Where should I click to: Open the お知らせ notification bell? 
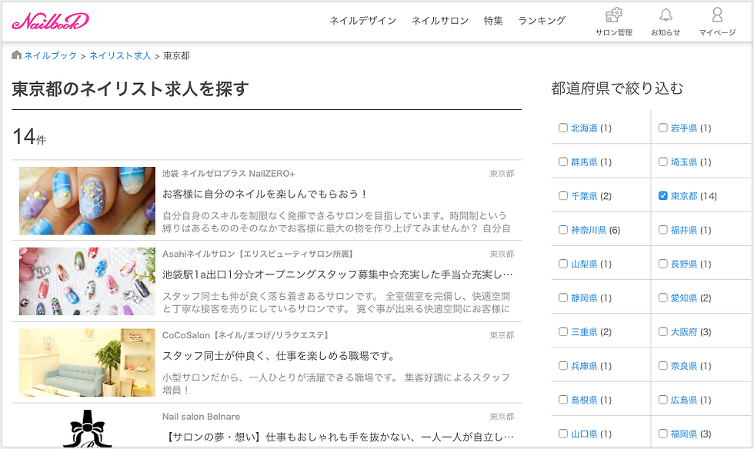pos(666,22)
